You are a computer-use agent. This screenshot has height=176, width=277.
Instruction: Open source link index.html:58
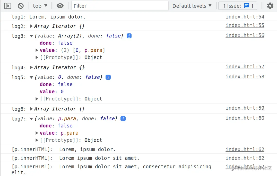pyautogui.click(x=245, y=77)
